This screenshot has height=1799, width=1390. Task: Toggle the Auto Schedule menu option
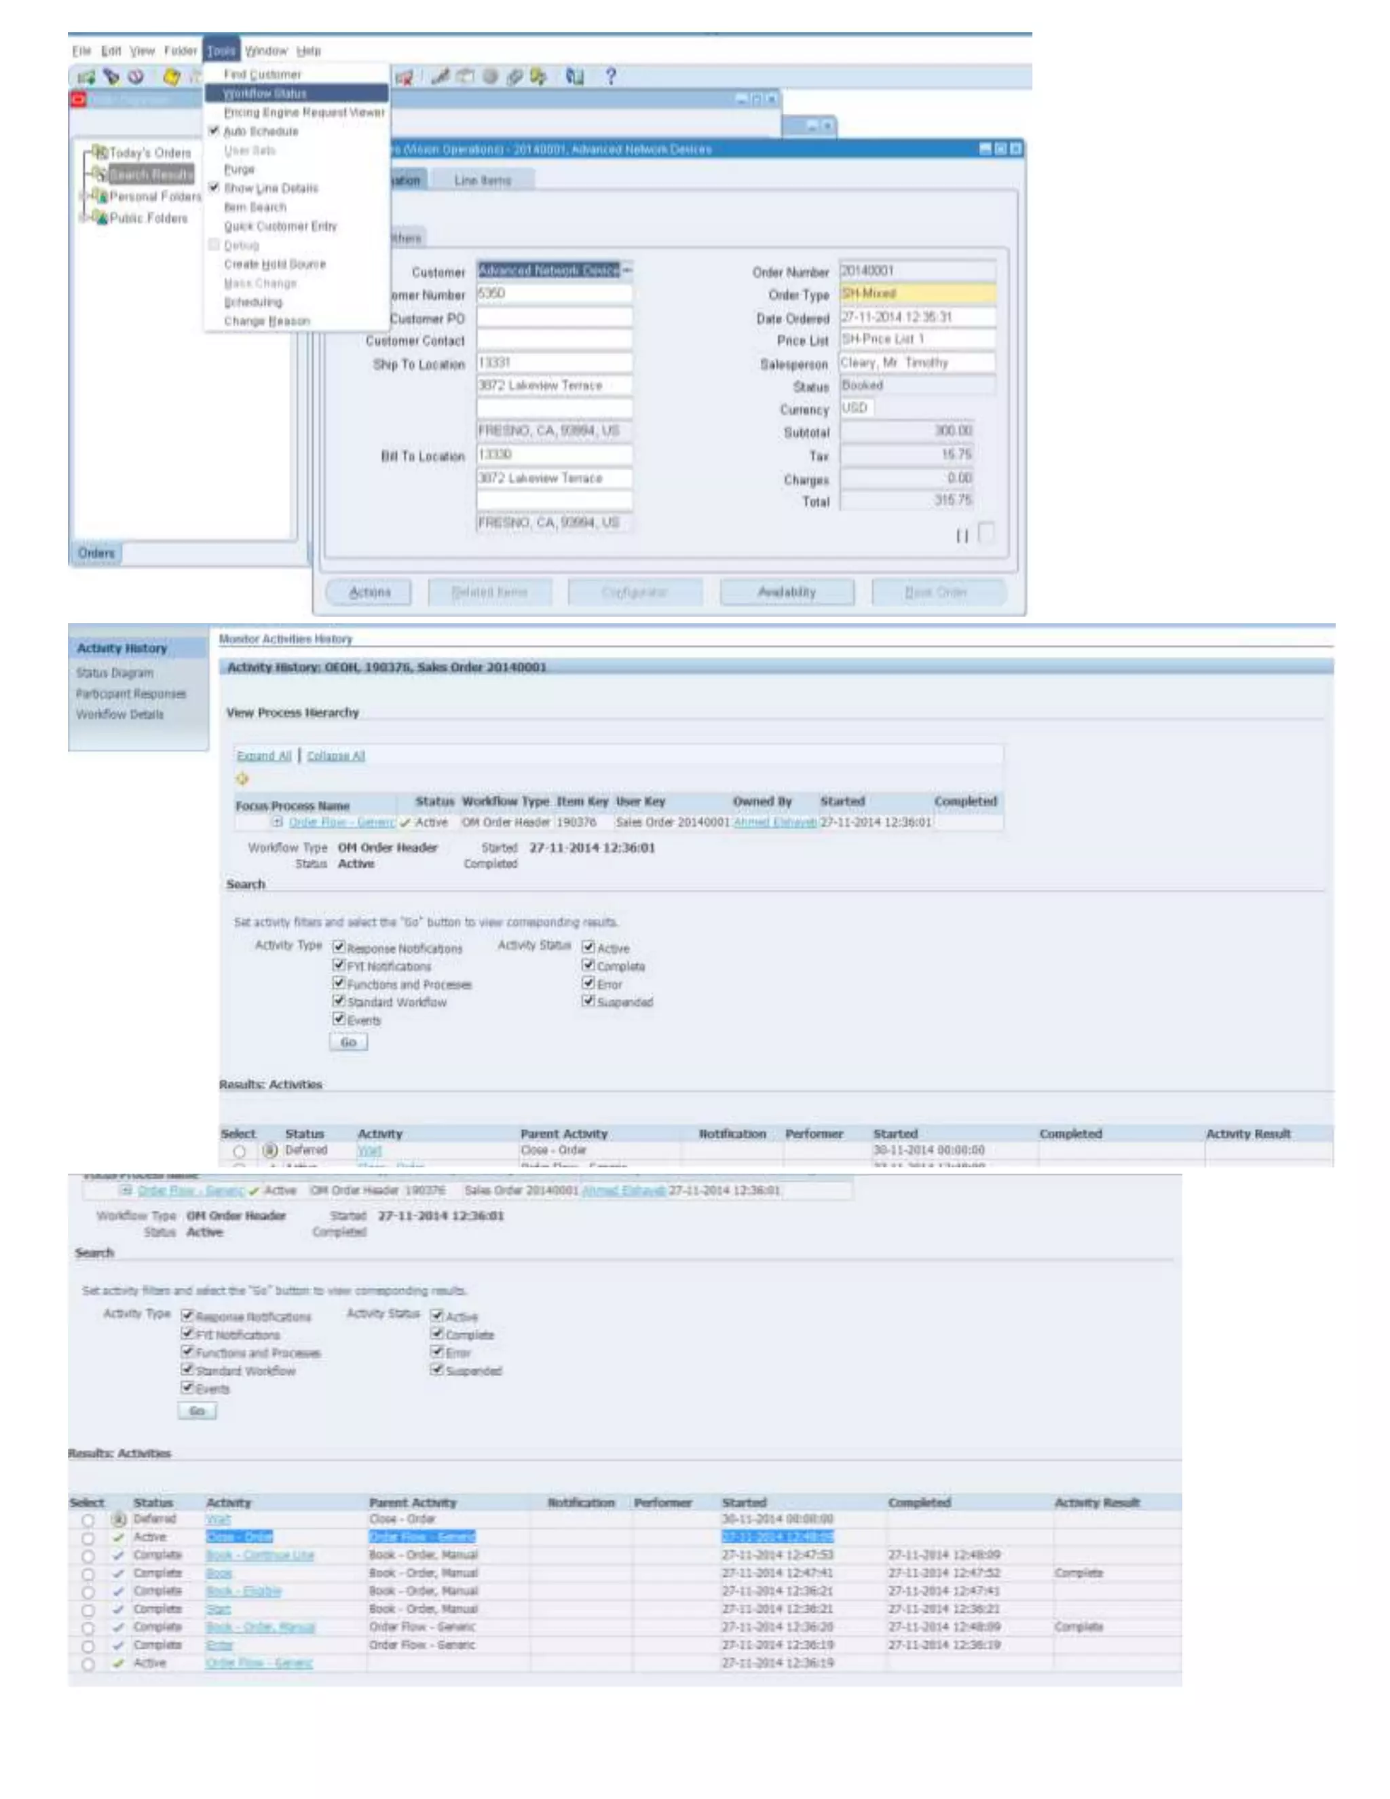(x=261, y=132)
